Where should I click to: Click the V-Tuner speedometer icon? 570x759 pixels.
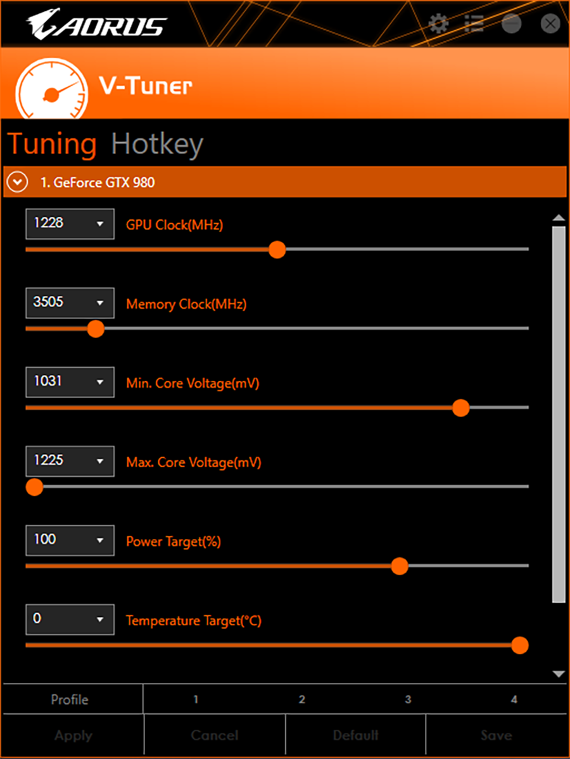(x=52, y=89)
